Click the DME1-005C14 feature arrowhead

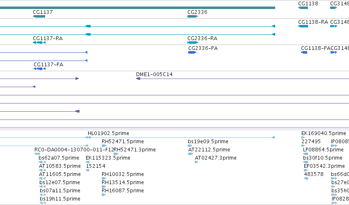tap(138, 79)
